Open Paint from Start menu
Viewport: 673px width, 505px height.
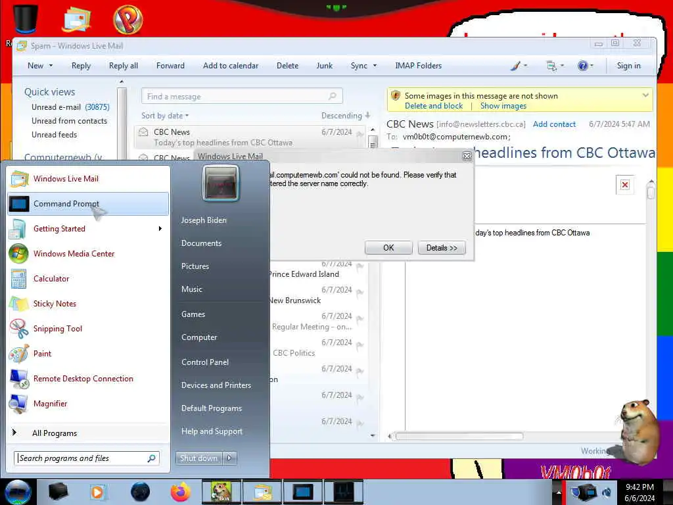88,353
